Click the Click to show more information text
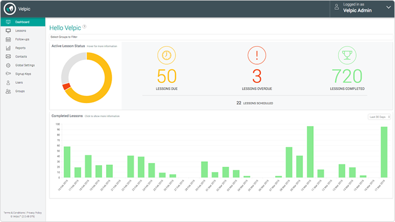Image resolution: width=395 pixels, height=222 pixels. pyautogui.click(x=102, y=116)
